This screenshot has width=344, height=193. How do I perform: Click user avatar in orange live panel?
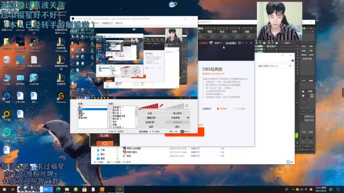click(211, 43)
